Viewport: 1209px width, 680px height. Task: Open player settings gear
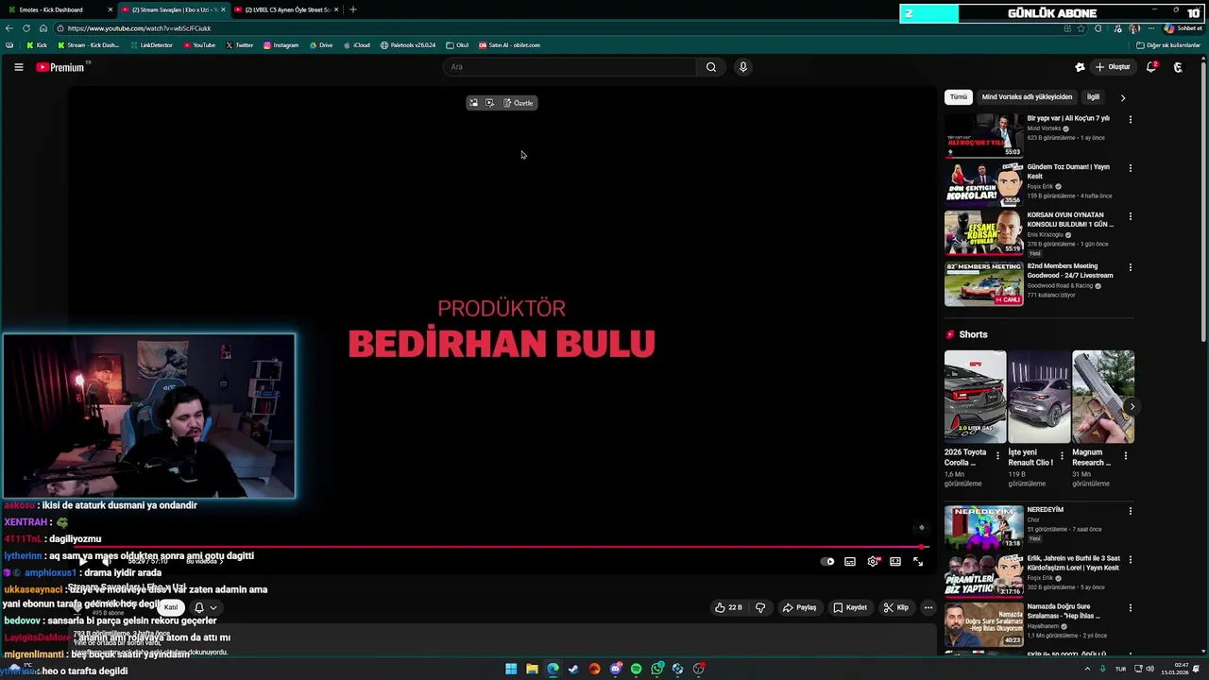pyautogui.click(x=873, y=561)
